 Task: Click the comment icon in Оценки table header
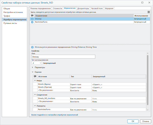pos(35,76)
